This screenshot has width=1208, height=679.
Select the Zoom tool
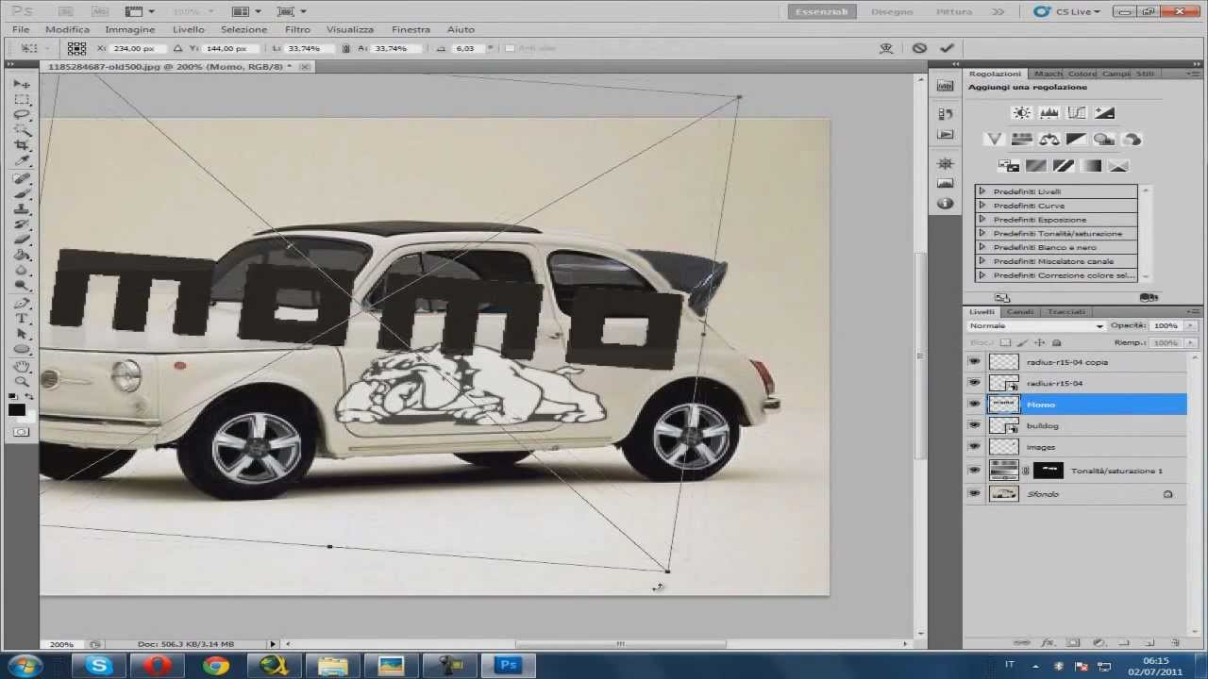pyautogui.click(x=21, y=381)
